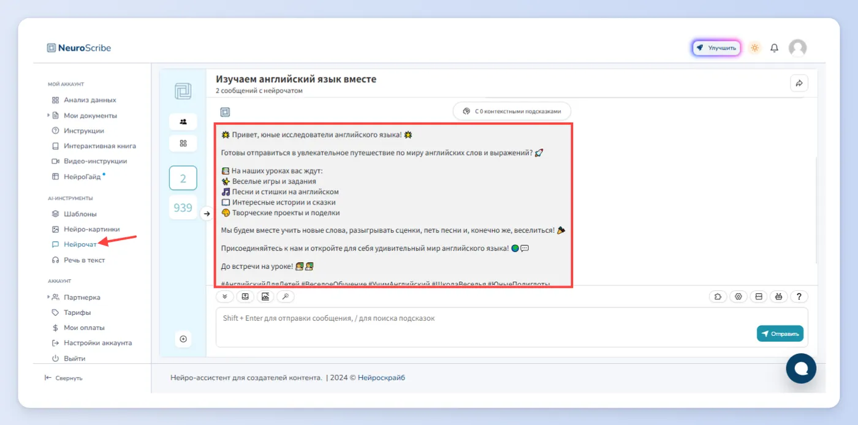Viewport: 858px width, 425px height.
Task: Open the user profile avatar
Action: pyautogui.click(x=797, y=48)
